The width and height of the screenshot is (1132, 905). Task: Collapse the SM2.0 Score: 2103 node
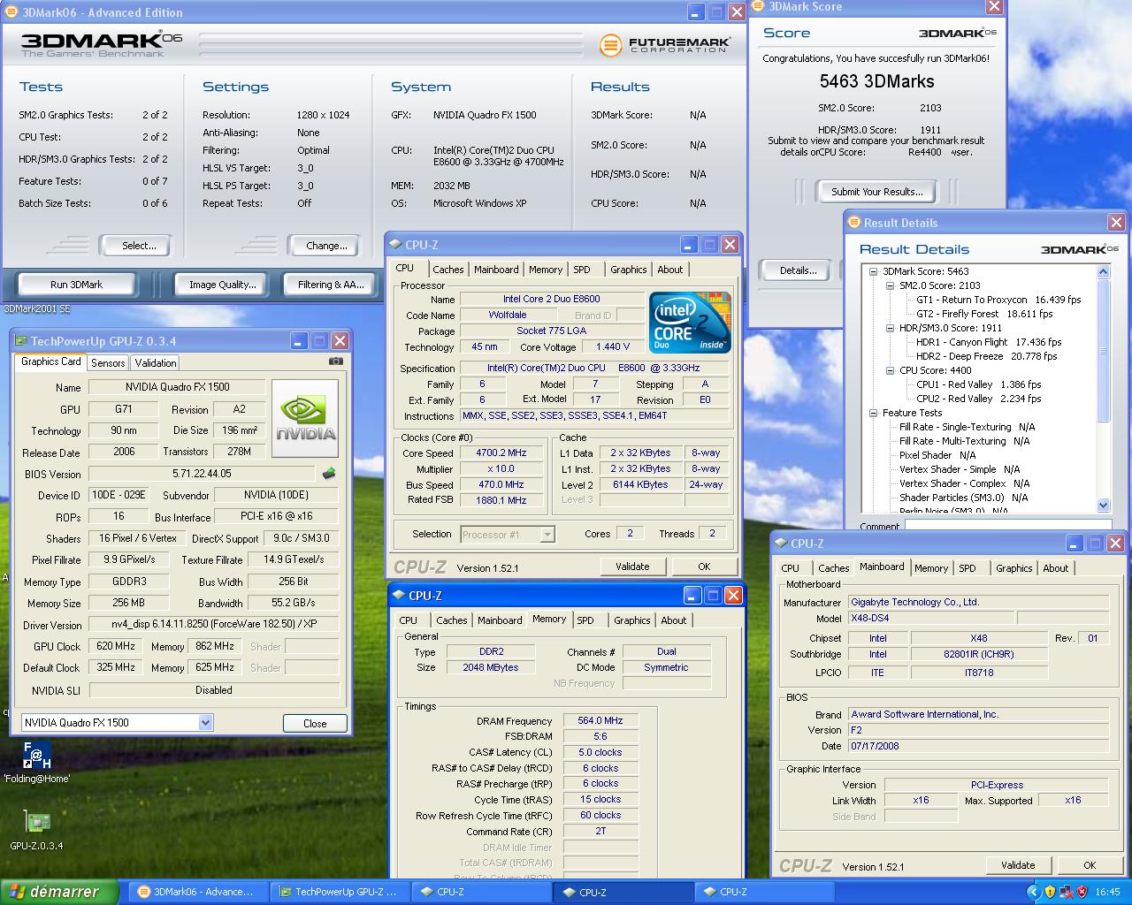pos(891,285)
